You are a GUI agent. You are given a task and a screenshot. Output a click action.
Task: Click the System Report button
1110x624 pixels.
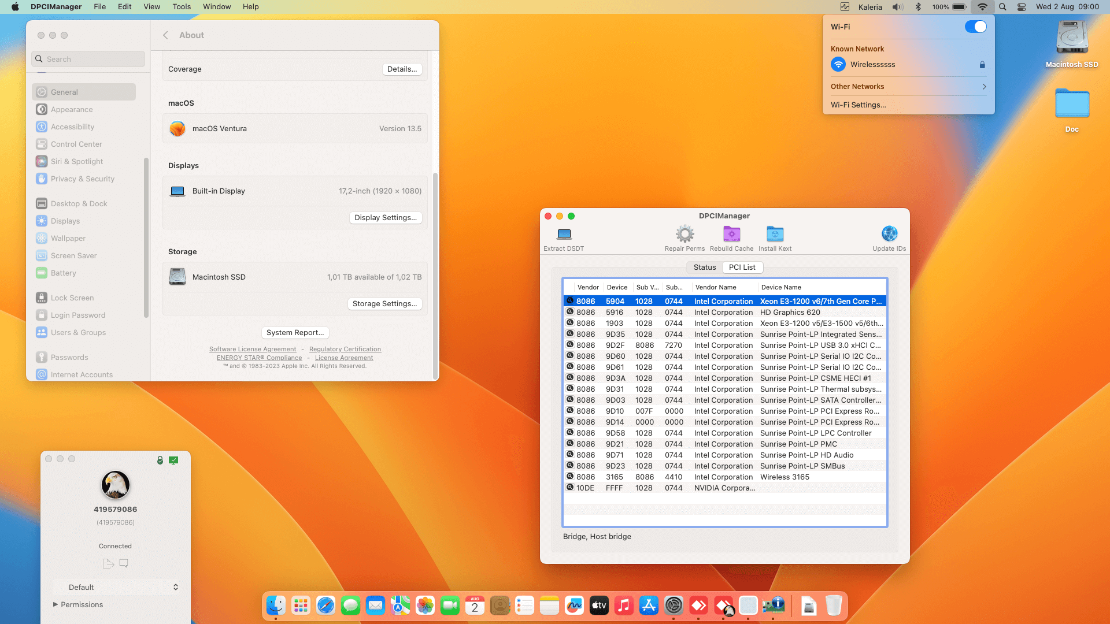pos(295,333)
